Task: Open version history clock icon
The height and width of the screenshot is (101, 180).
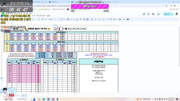Action: pyautogui.click(x=148, y=14)
